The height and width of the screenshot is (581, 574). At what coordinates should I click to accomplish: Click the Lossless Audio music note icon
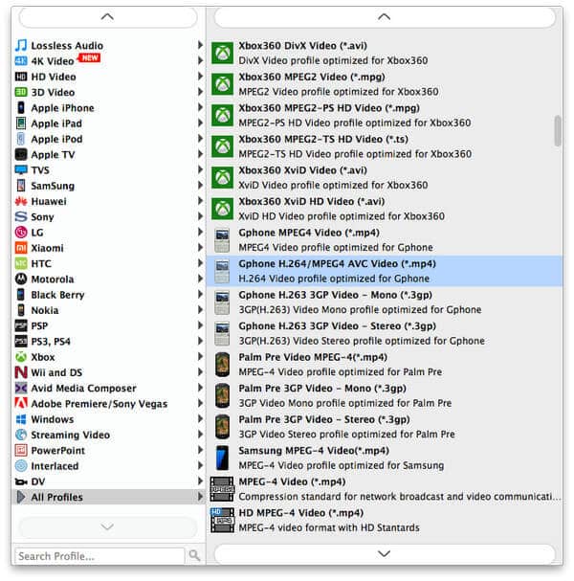[21, 45]
